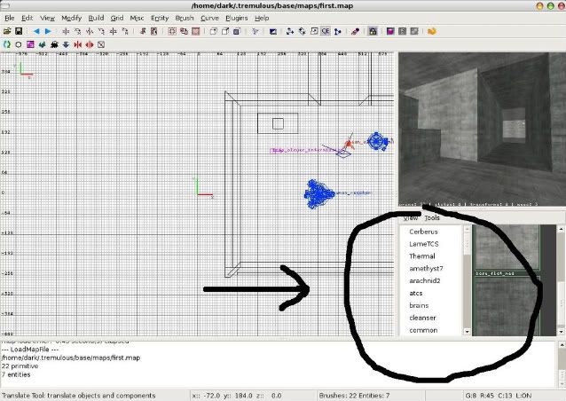Open the Plugins menu
566x401 pixels.
pos(237,18)
